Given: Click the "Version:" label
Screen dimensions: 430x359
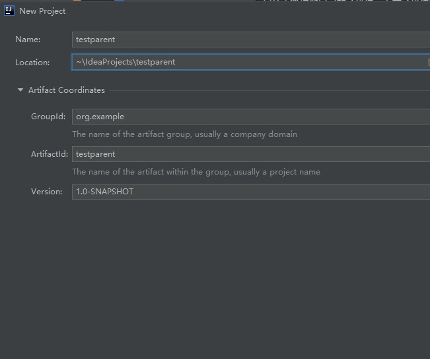Looking at the screenshot, I should [x=46, y=192].
